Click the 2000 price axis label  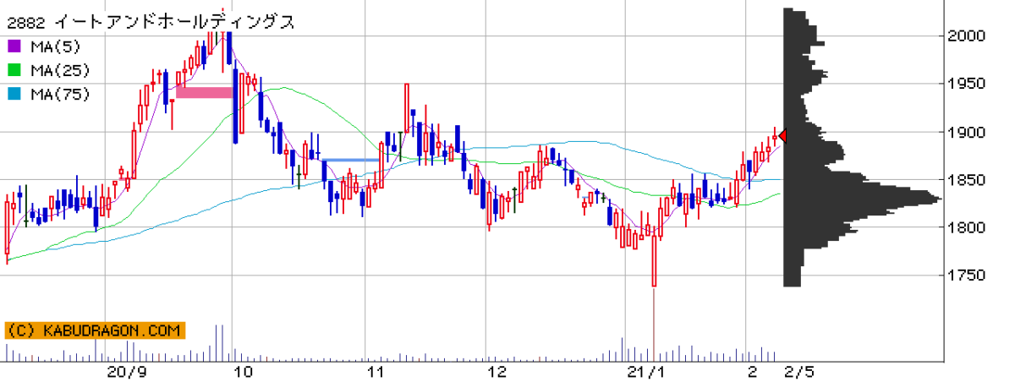click(967, 35)
